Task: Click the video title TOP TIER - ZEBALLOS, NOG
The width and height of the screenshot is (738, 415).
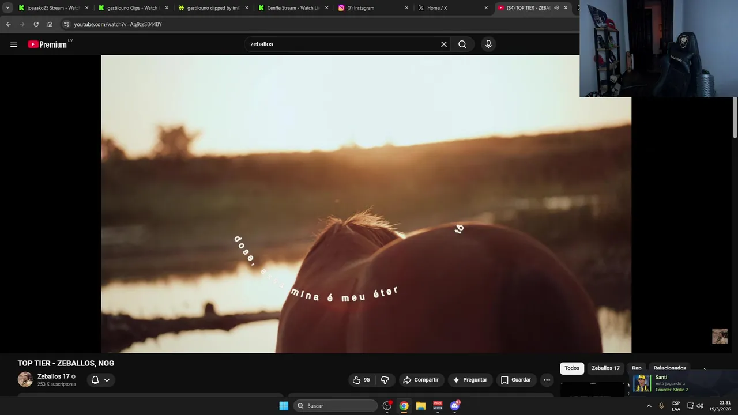Action: (x=66, y=363)
